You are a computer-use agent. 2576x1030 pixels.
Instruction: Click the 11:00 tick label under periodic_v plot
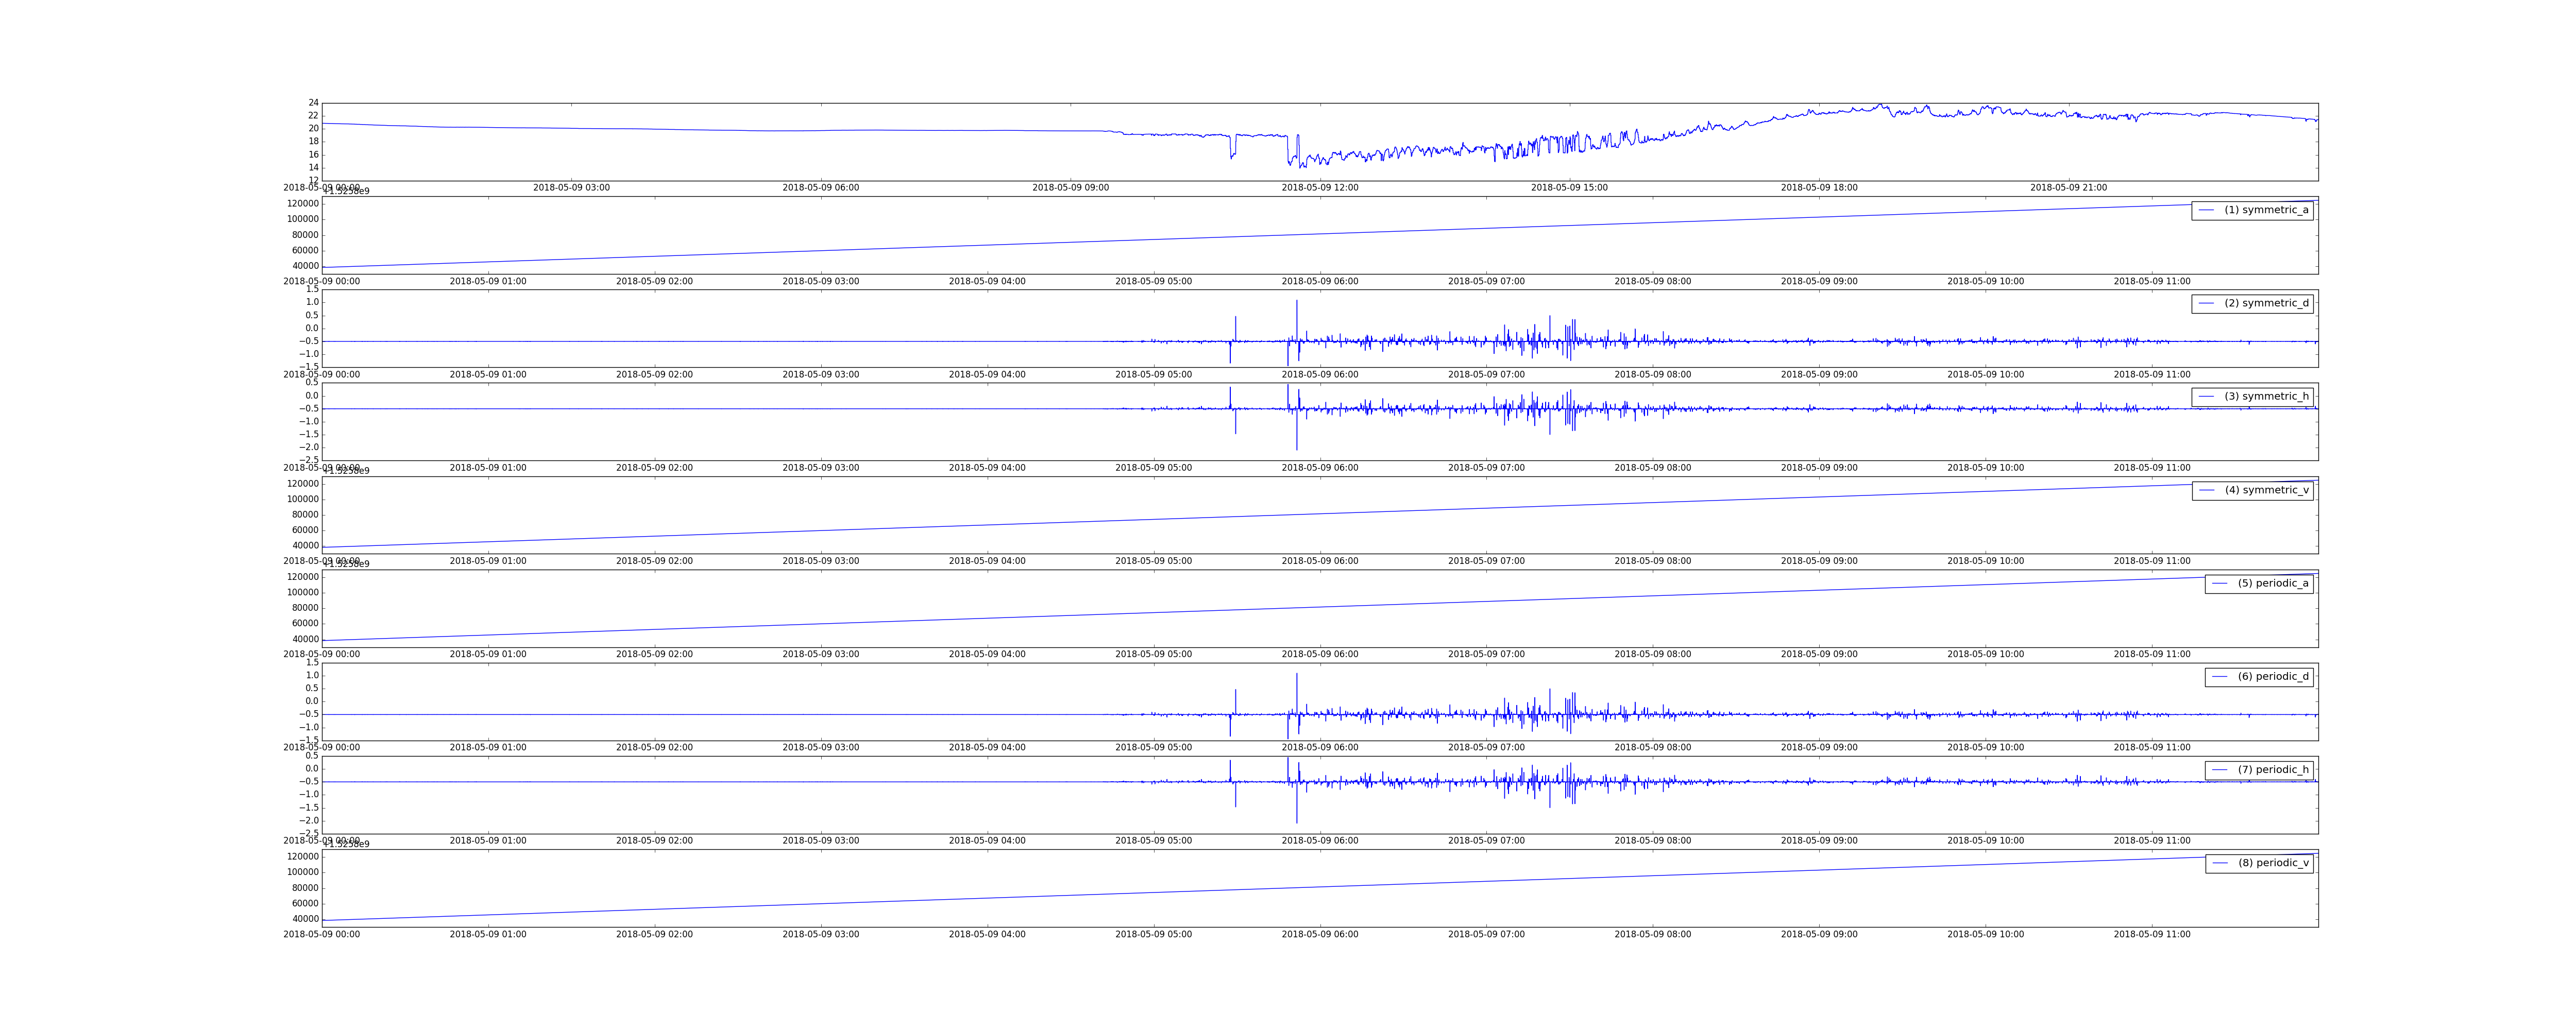click(2151, 934)
